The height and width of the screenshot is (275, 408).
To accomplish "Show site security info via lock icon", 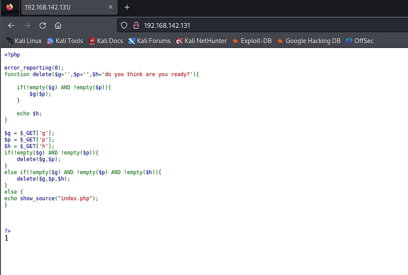I will point(136,26).
